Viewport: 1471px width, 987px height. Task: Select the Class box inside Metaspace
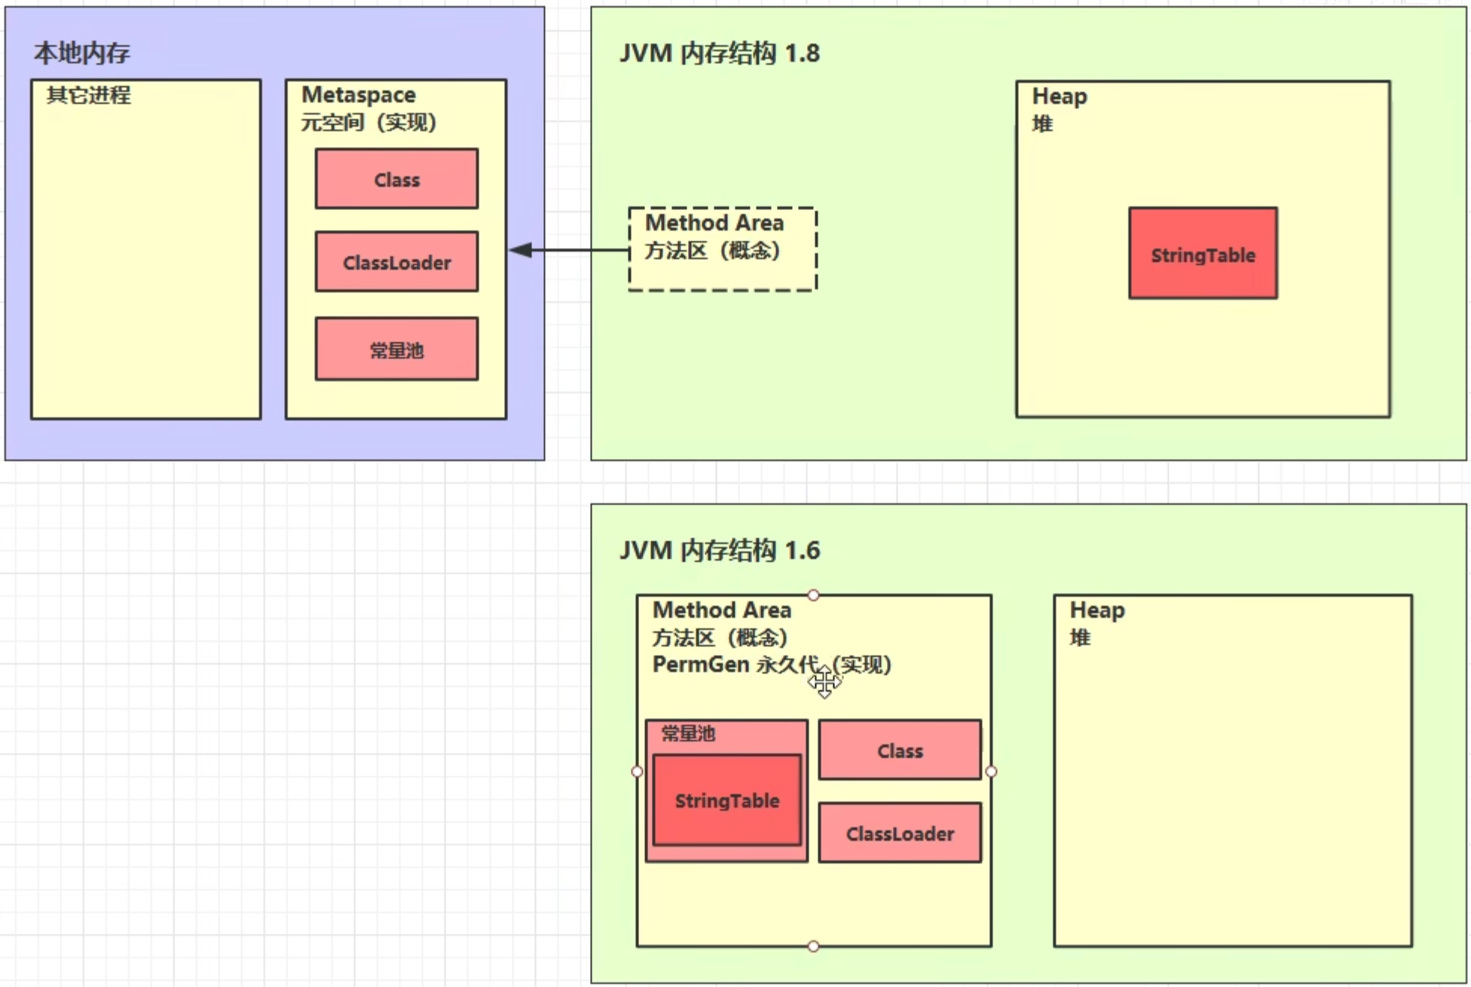396,179
